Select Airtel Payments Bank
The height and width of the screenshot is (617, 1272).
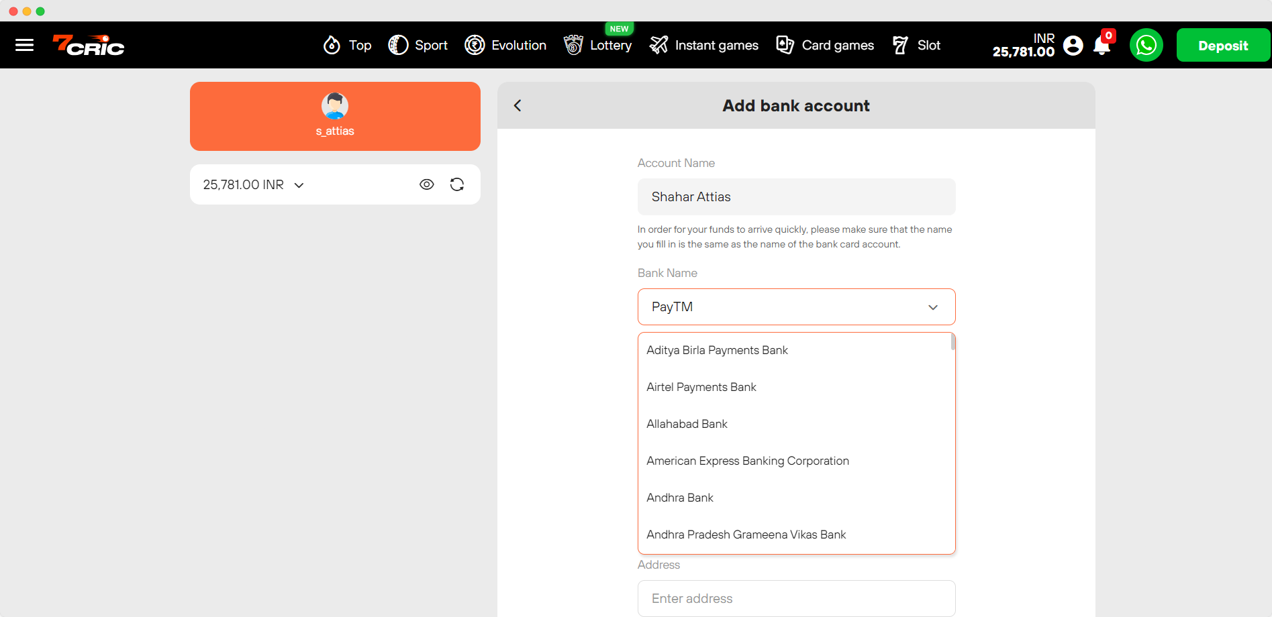796,387
